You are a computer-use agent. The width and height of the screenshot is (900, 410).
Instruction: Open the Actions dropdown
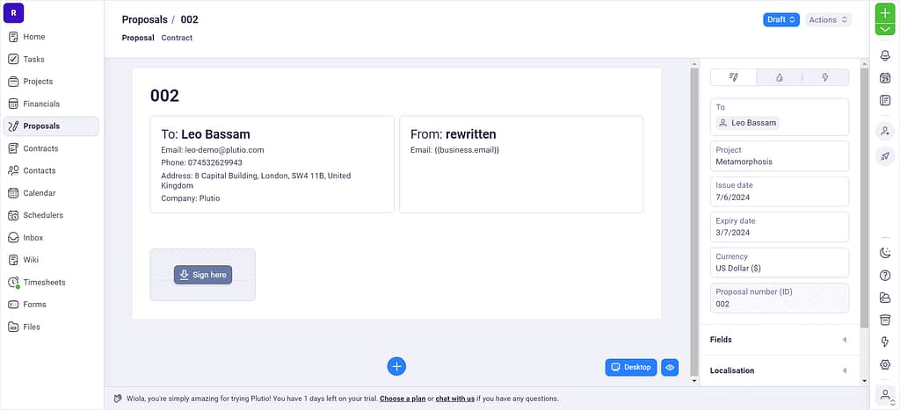pyautogui.click(x=828, y=19)
